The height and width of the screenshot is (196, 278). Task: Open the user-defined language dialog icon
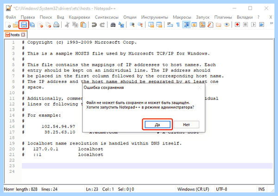[x=194, y=25]
